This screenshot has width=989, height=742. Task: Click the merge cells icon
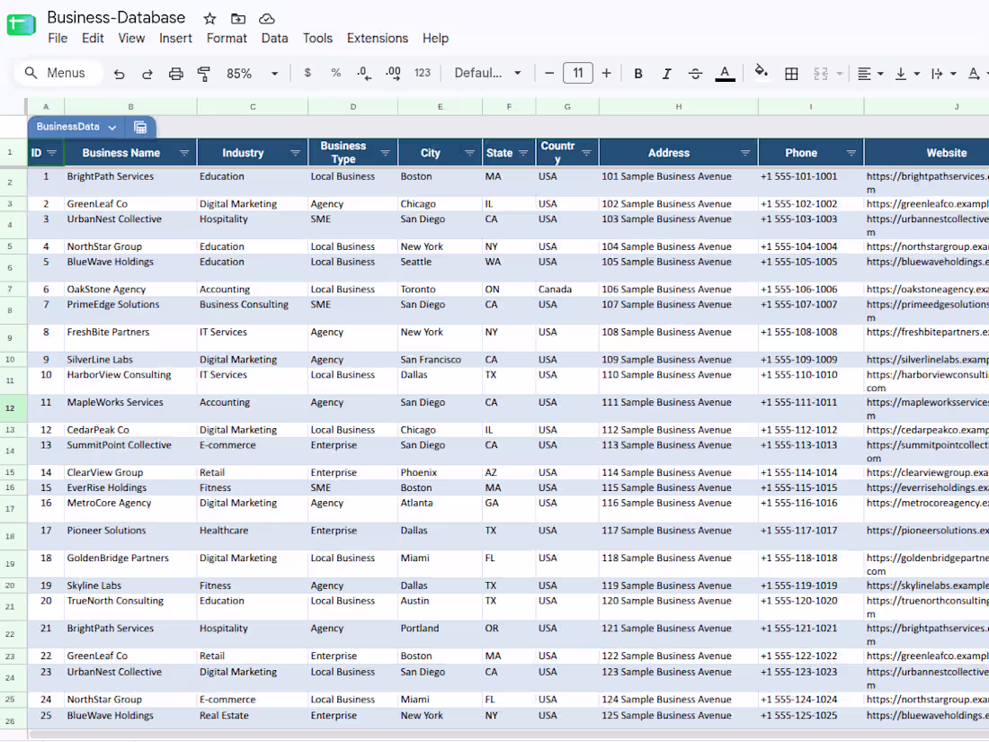pyautogui.click(x=821, y=74)
